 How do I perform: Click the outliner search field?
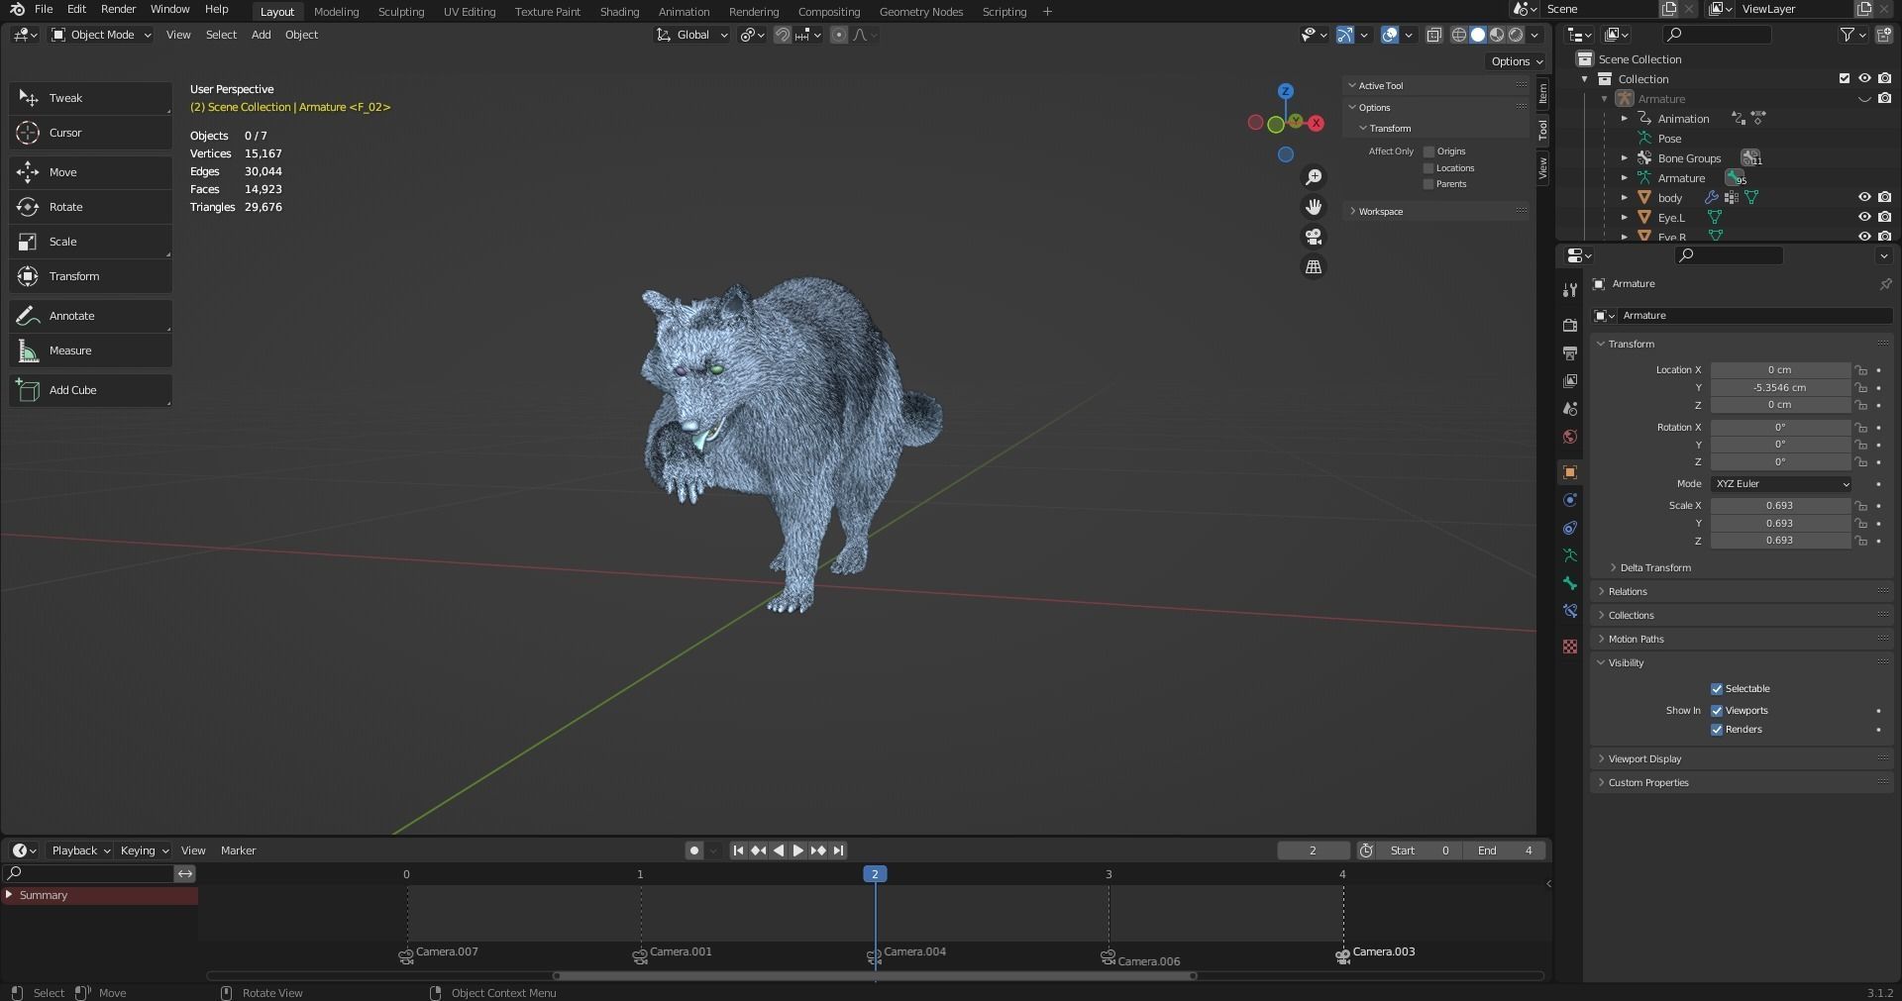(1718, 35)
